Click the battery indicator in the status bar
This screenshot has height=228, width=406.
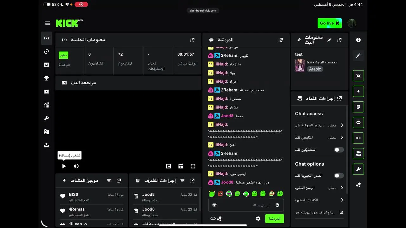coord(47,4)
